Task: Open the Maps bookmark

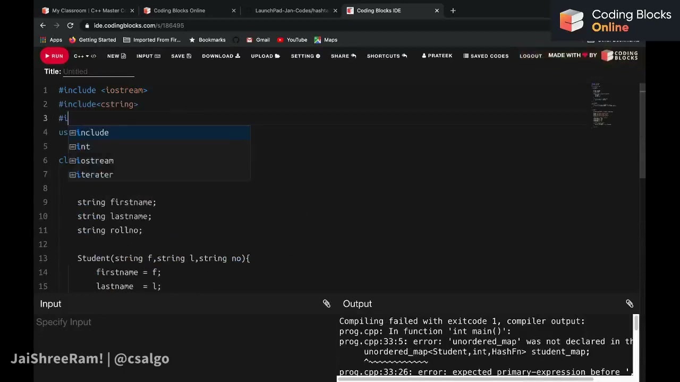Action: pos(326,40)
